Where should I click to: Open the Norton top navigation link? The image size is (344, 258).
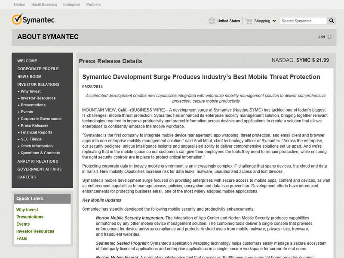click(19, 5)
